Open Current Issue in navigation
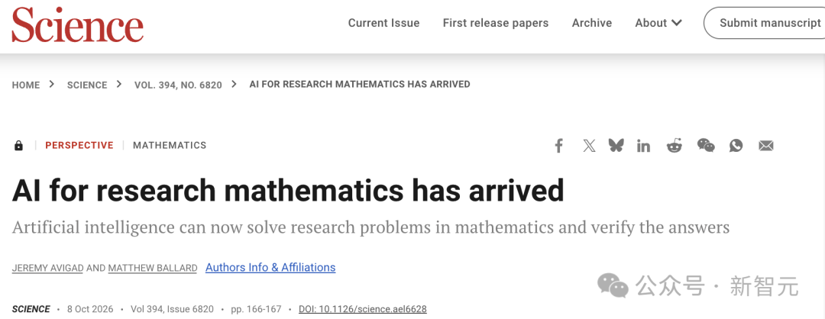This screenshot has width=825, height=319. [x=383, y=23]
